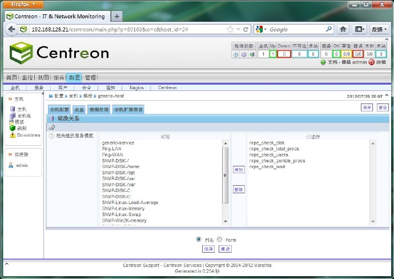Click the browser back arrow button
The height and width of the screenshot is (279, 394).
(11, 29)
